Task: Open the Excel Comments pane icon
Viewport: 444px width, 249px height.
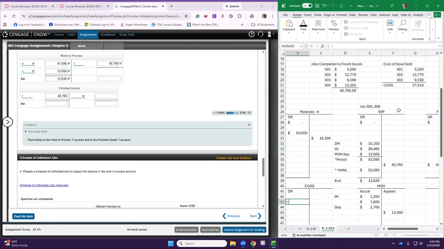Action: point(429,15)
